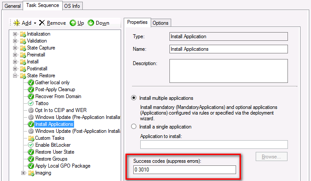Open the OS Info tab

coord(72,6)
